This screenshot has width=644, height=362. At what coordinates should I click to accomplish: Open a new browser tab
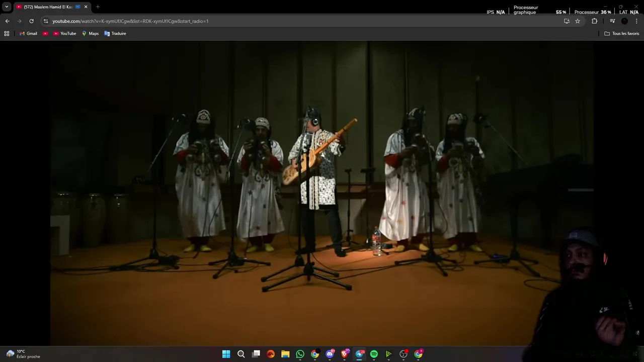98,7
